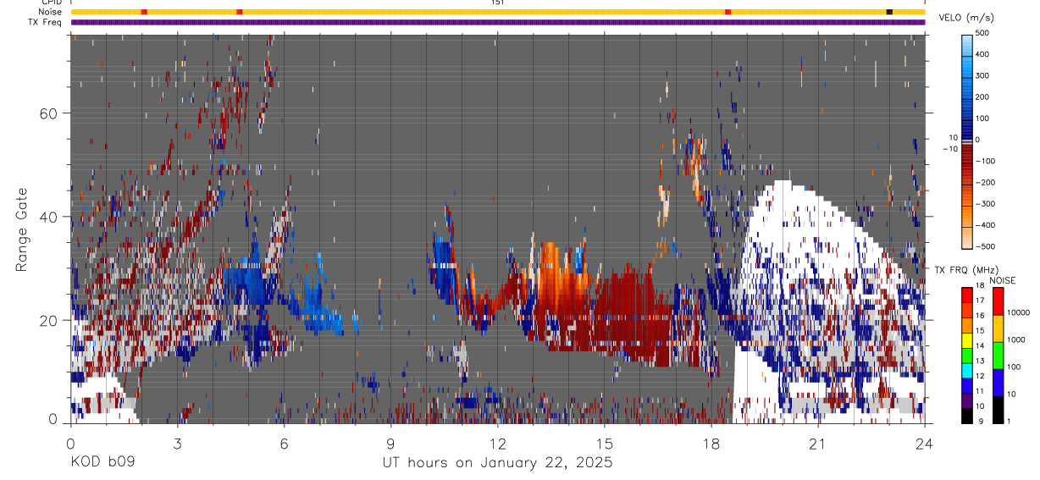The image size is (1040, 480).
Task: Click the 'NOISE' legend title
Action: coord(1003,280)
